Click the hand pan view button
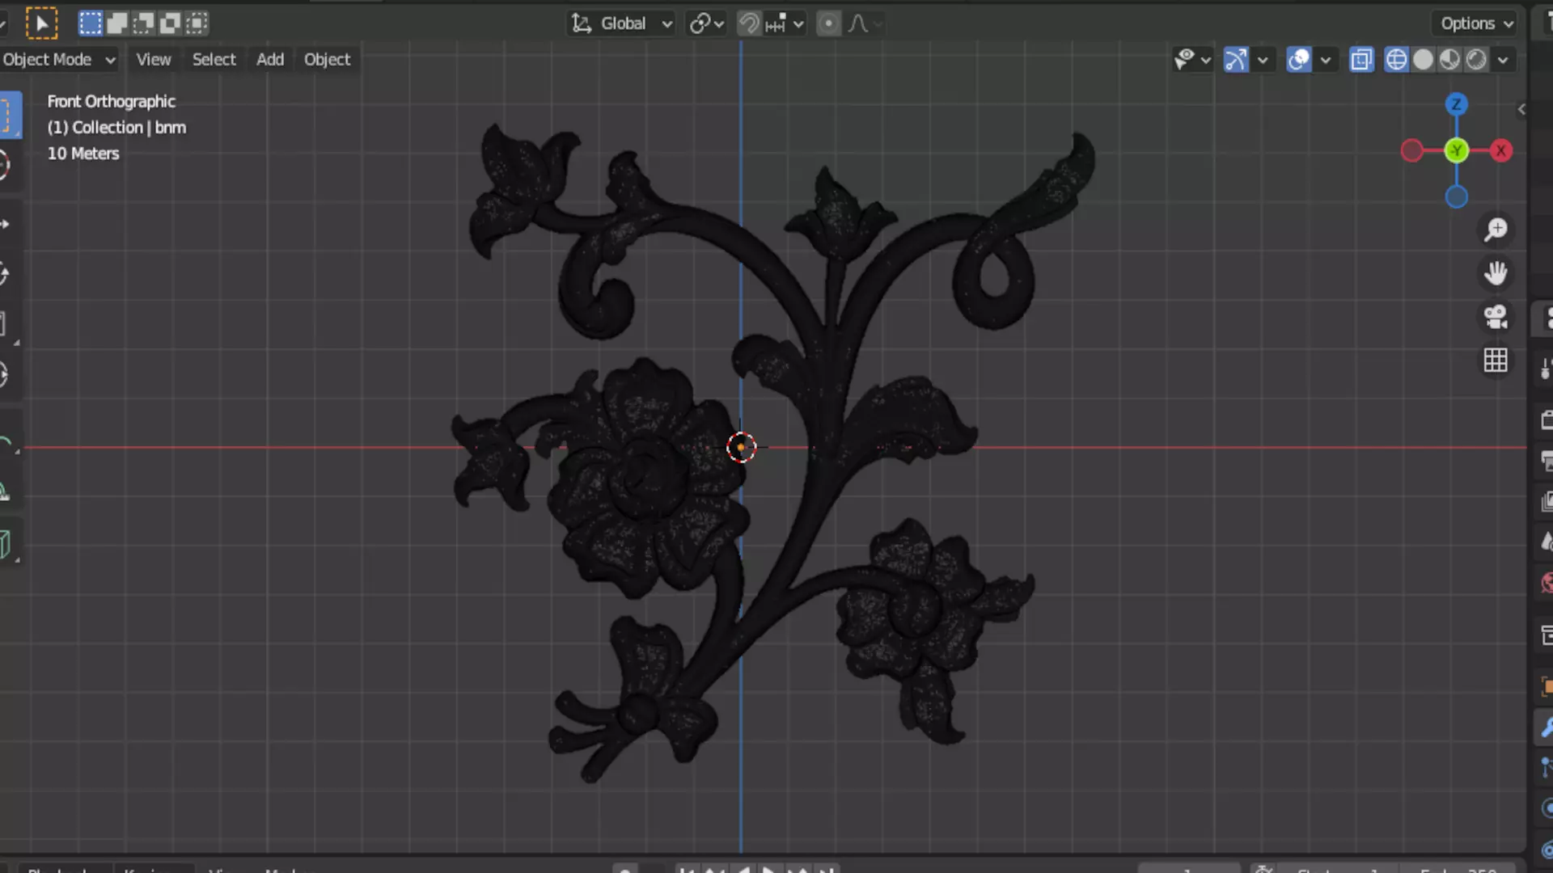 coord(1496,273)
